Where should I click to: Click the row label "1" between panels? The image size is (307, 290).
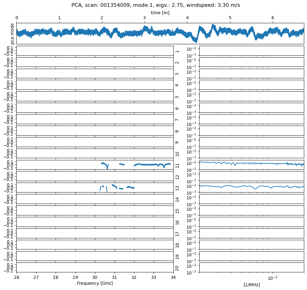[x=177, y=51]
